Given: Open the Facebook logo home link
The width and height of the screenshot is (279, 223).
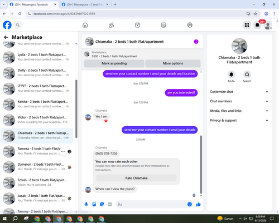Looking at the screenshot, I should pos(7,25).
